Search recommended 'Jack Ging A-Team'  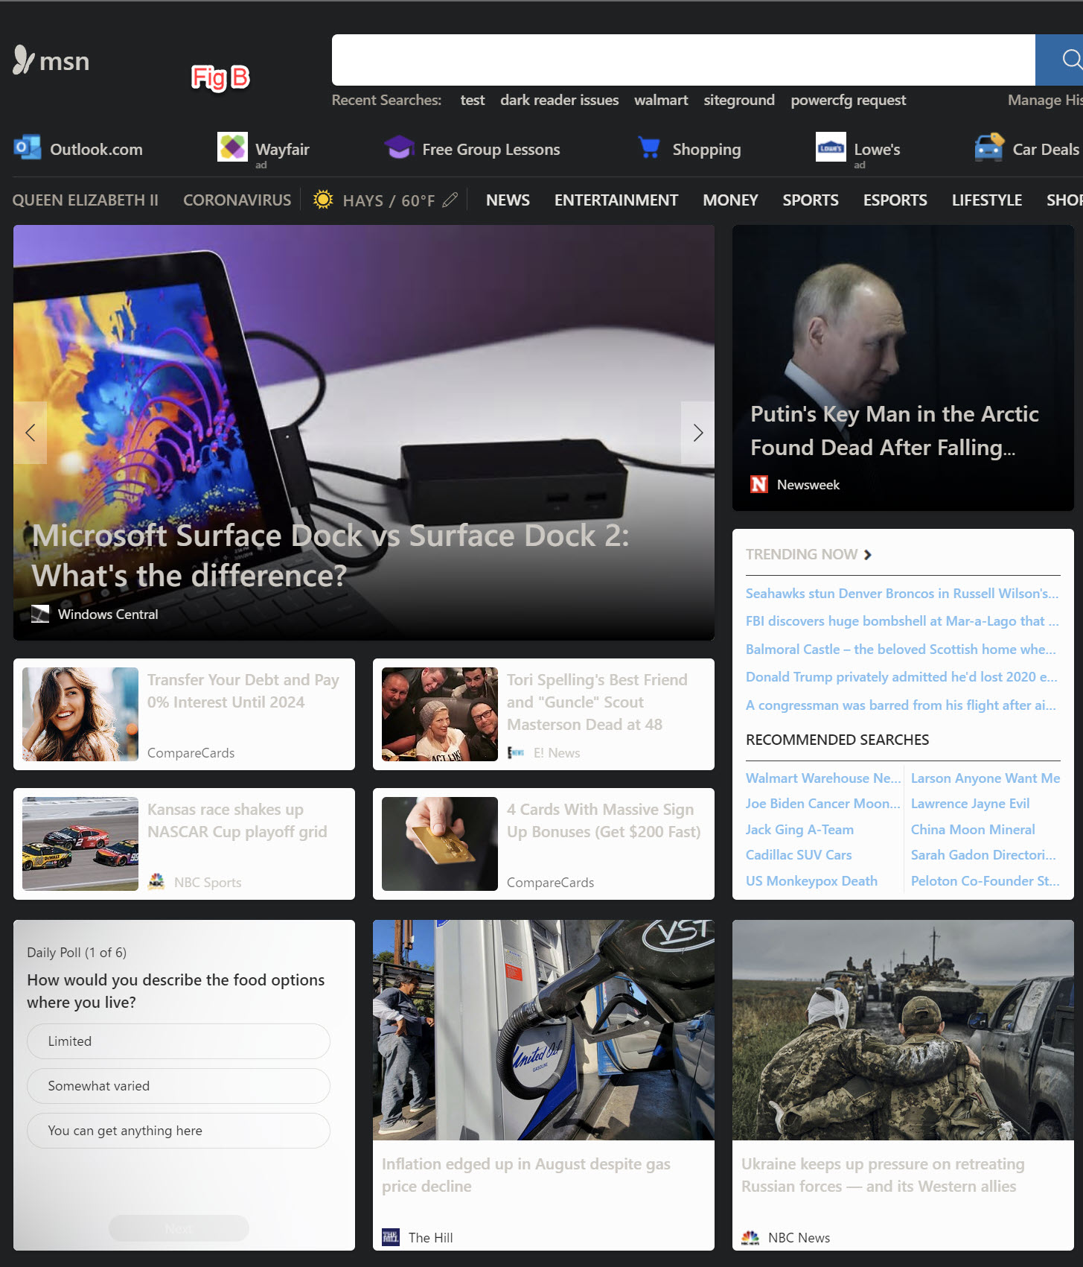coord(799,830)
